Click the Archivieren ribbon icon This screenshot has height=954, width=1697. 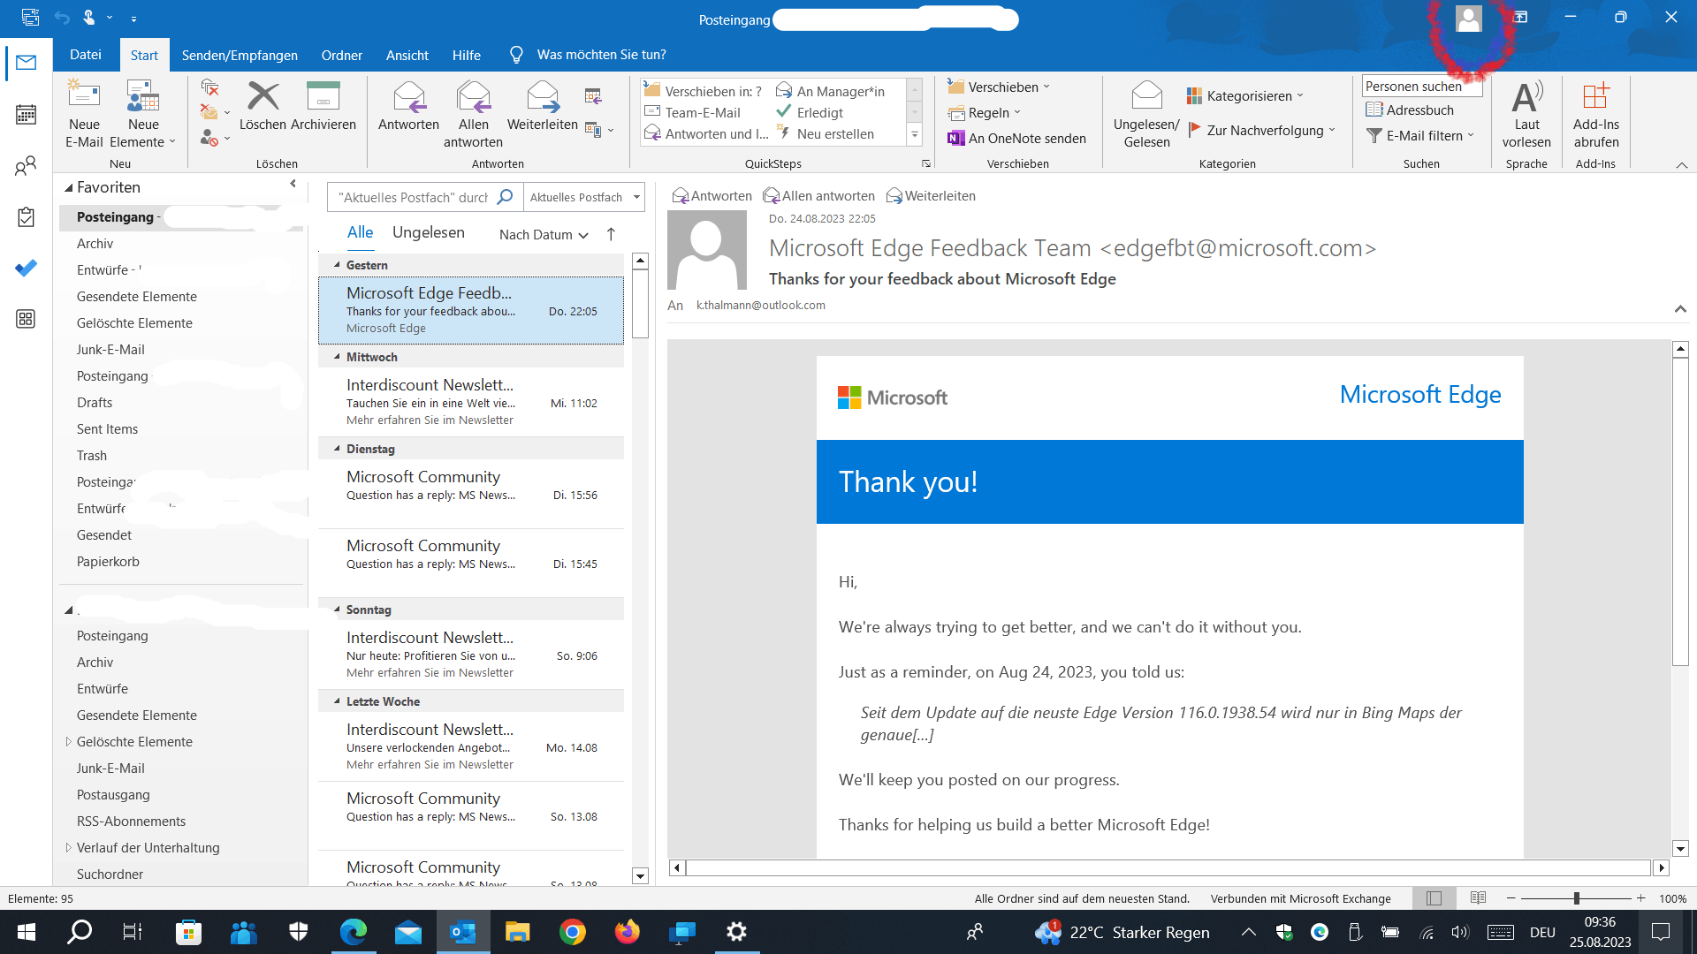point(323,95)
